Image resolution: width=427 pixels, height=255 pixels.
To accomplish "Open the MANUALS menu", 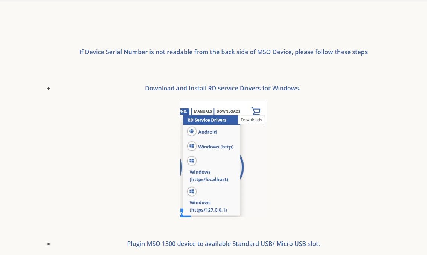I will [203, 111].
